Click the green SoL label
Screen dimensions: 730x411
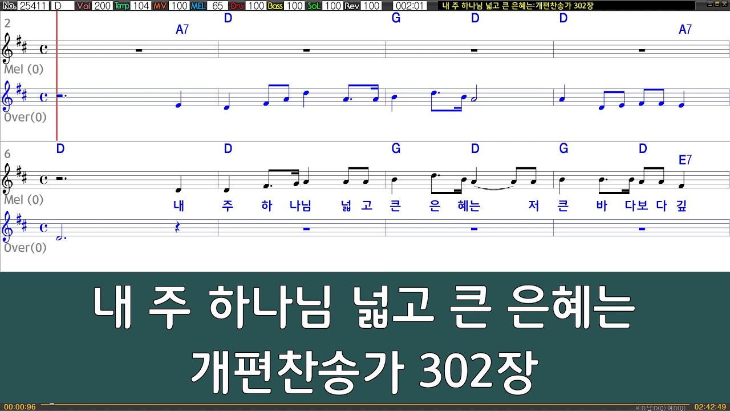pos(314,6)
